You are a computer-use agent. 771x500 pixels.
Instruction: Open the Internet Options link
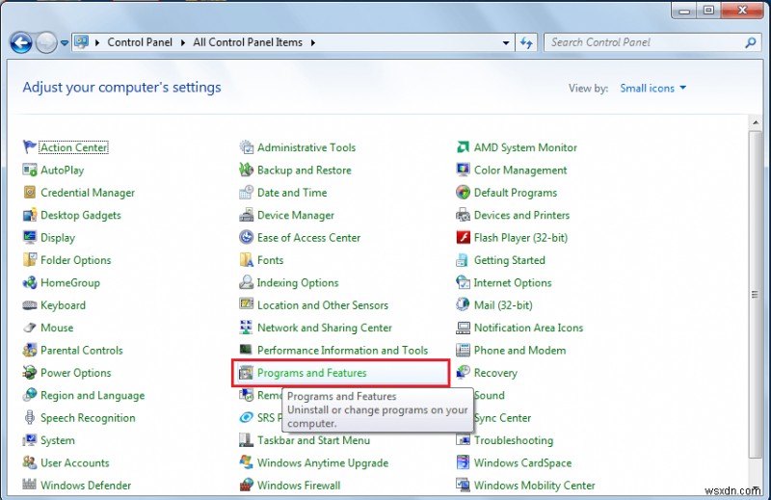pos(513,282)
